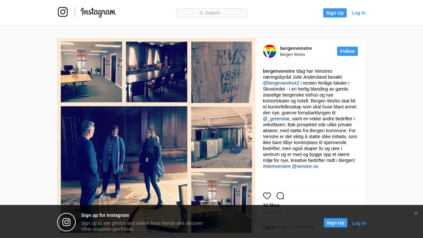This screenshot has height=238, width=423.
Task: Open the Bergen Works location link
Action: 292,55
